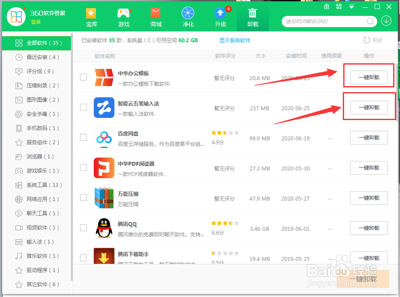Image resolution: width=400 pixels, height=297 pixels.
Task: Select 安全杀毒 (1) category
Action: click(x=37, y=114)
